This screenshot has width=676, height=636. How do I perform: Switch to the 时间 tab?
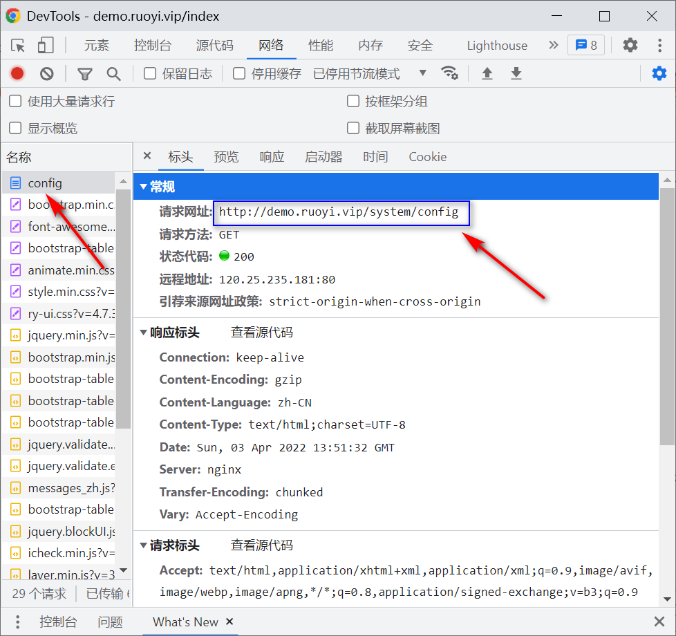coord(375,156)
